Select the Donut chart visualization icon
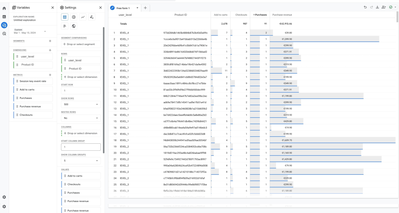399x213 pixels. [x=74, y=17]
